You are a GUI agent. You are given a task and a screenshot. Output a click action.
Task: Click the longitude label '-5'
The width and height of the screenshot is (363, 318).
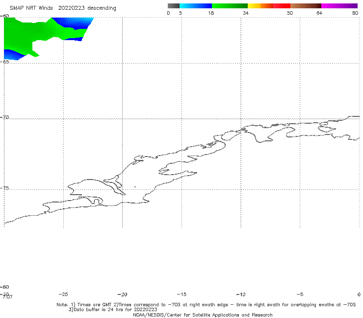pos(300,295)
